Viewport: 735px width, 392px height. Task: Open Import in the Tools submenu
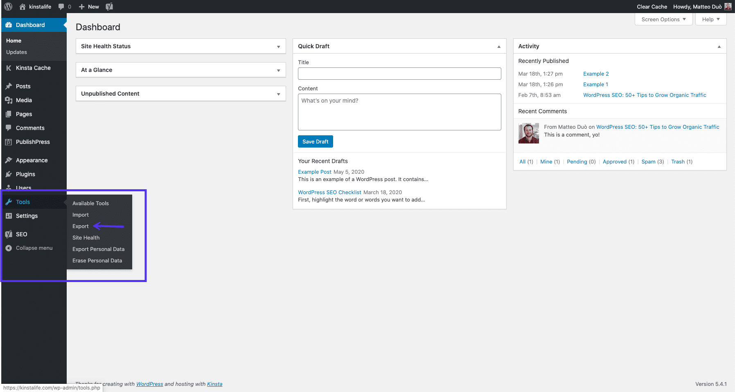point(81,215)
